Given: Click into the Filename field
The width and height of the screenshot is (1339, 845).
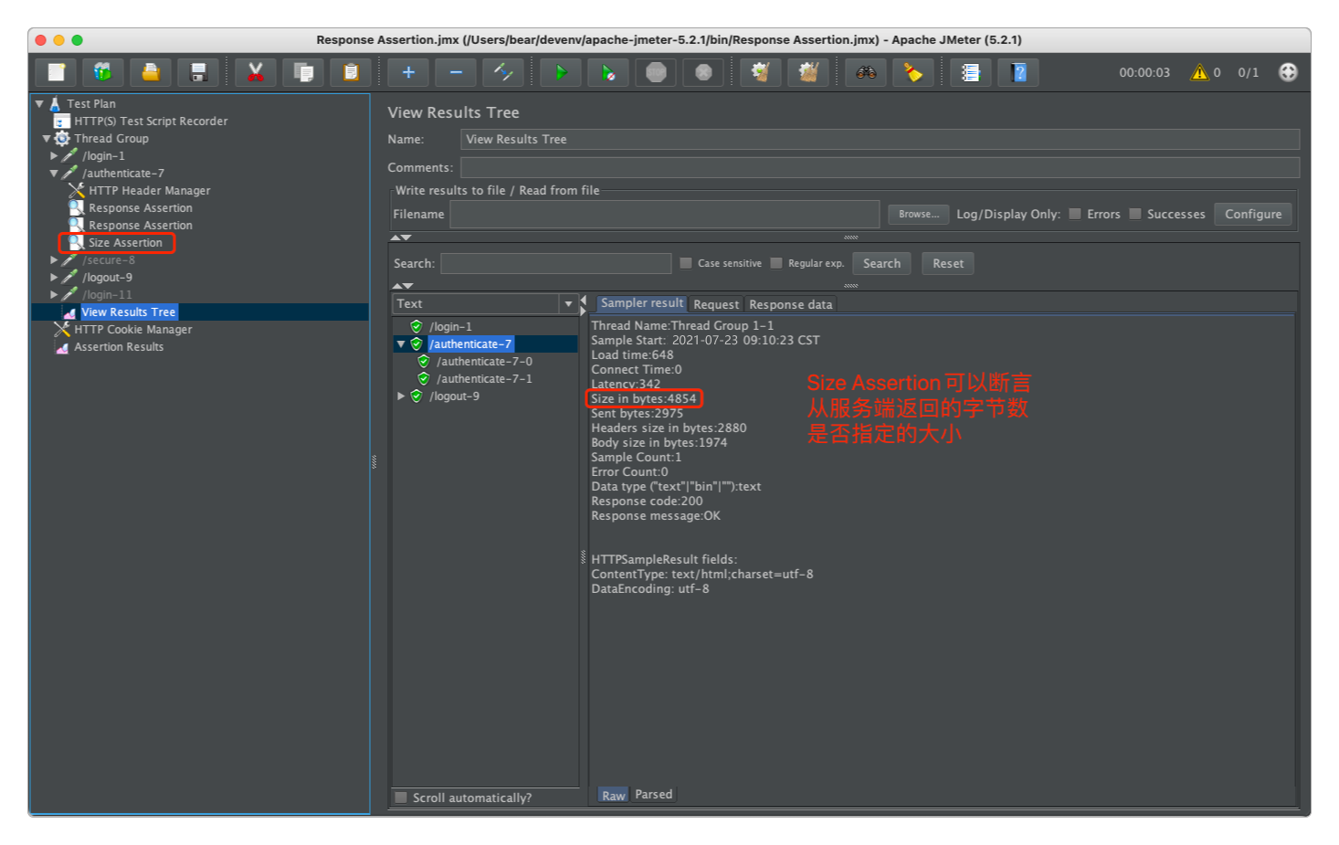Looking at the screenshot, I should coord(664,214).
